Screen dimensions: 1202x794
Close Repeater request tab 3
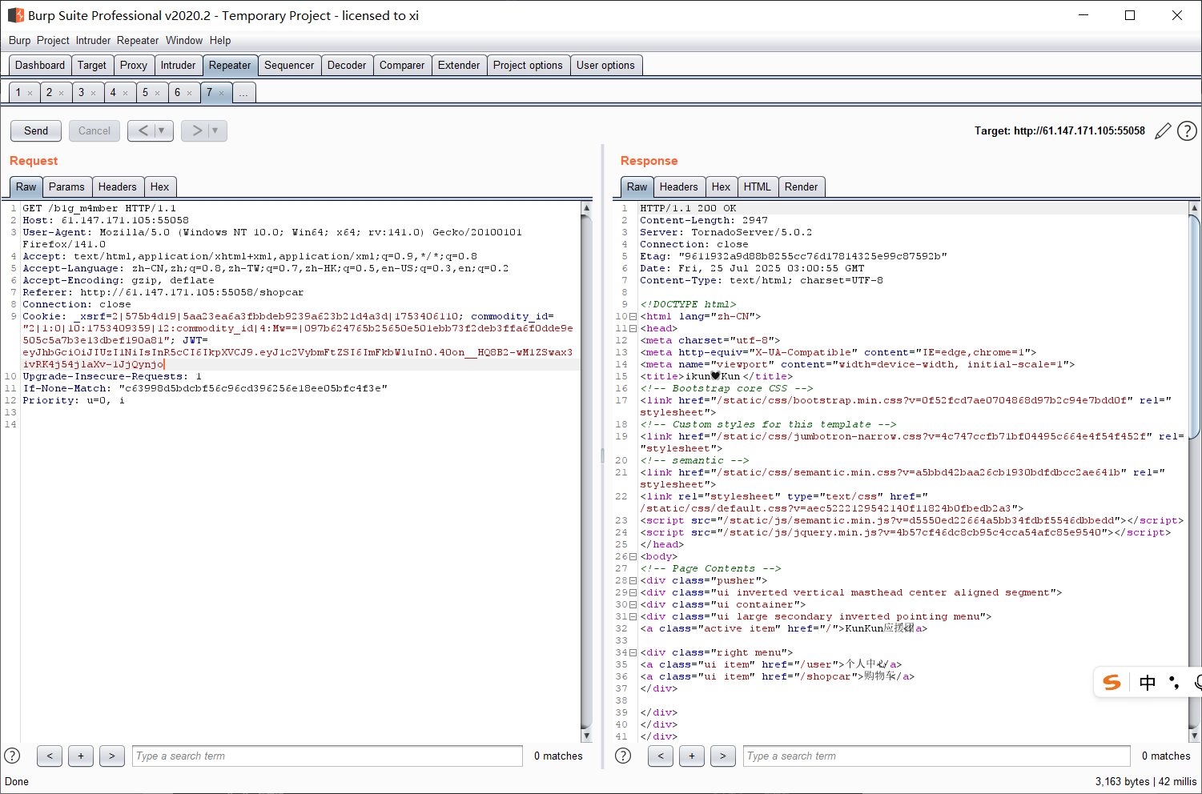pyautogui.click(x=93, y=94)
